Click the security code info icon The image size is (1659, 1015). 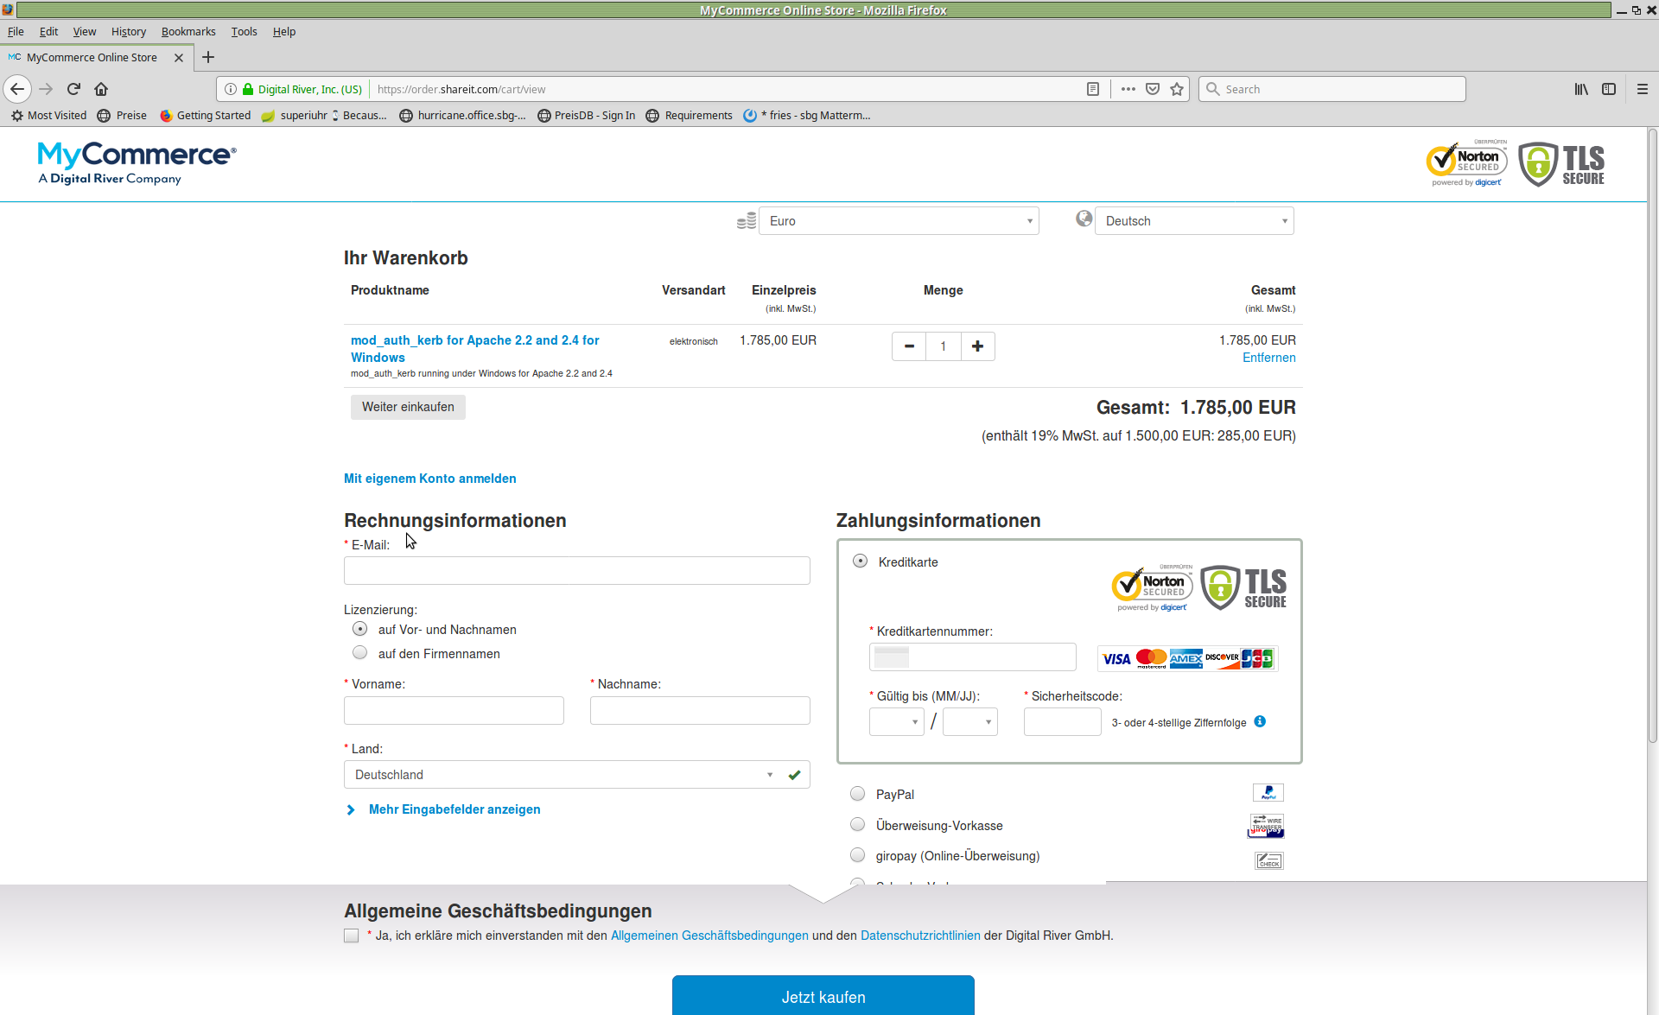pos(1260,721)
